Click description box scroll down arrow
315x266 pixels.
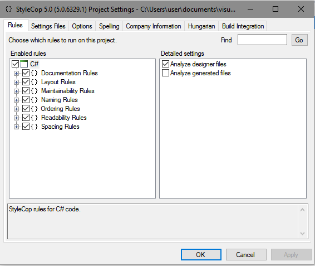302,234
